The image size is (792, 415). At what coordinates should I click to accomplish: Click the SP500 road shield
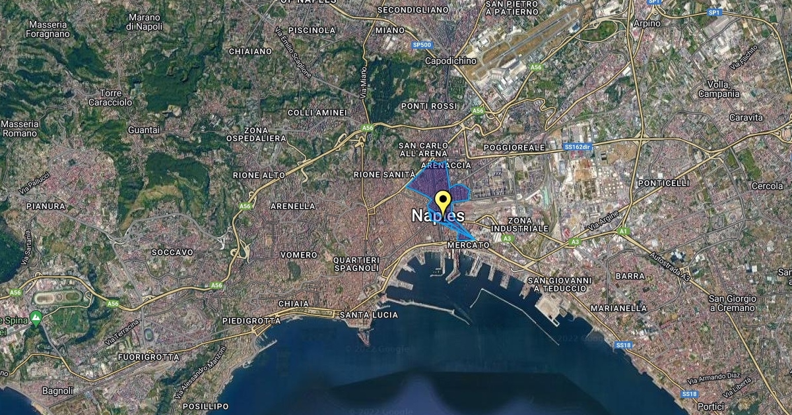pyautogui.click(x=422, y=45)
